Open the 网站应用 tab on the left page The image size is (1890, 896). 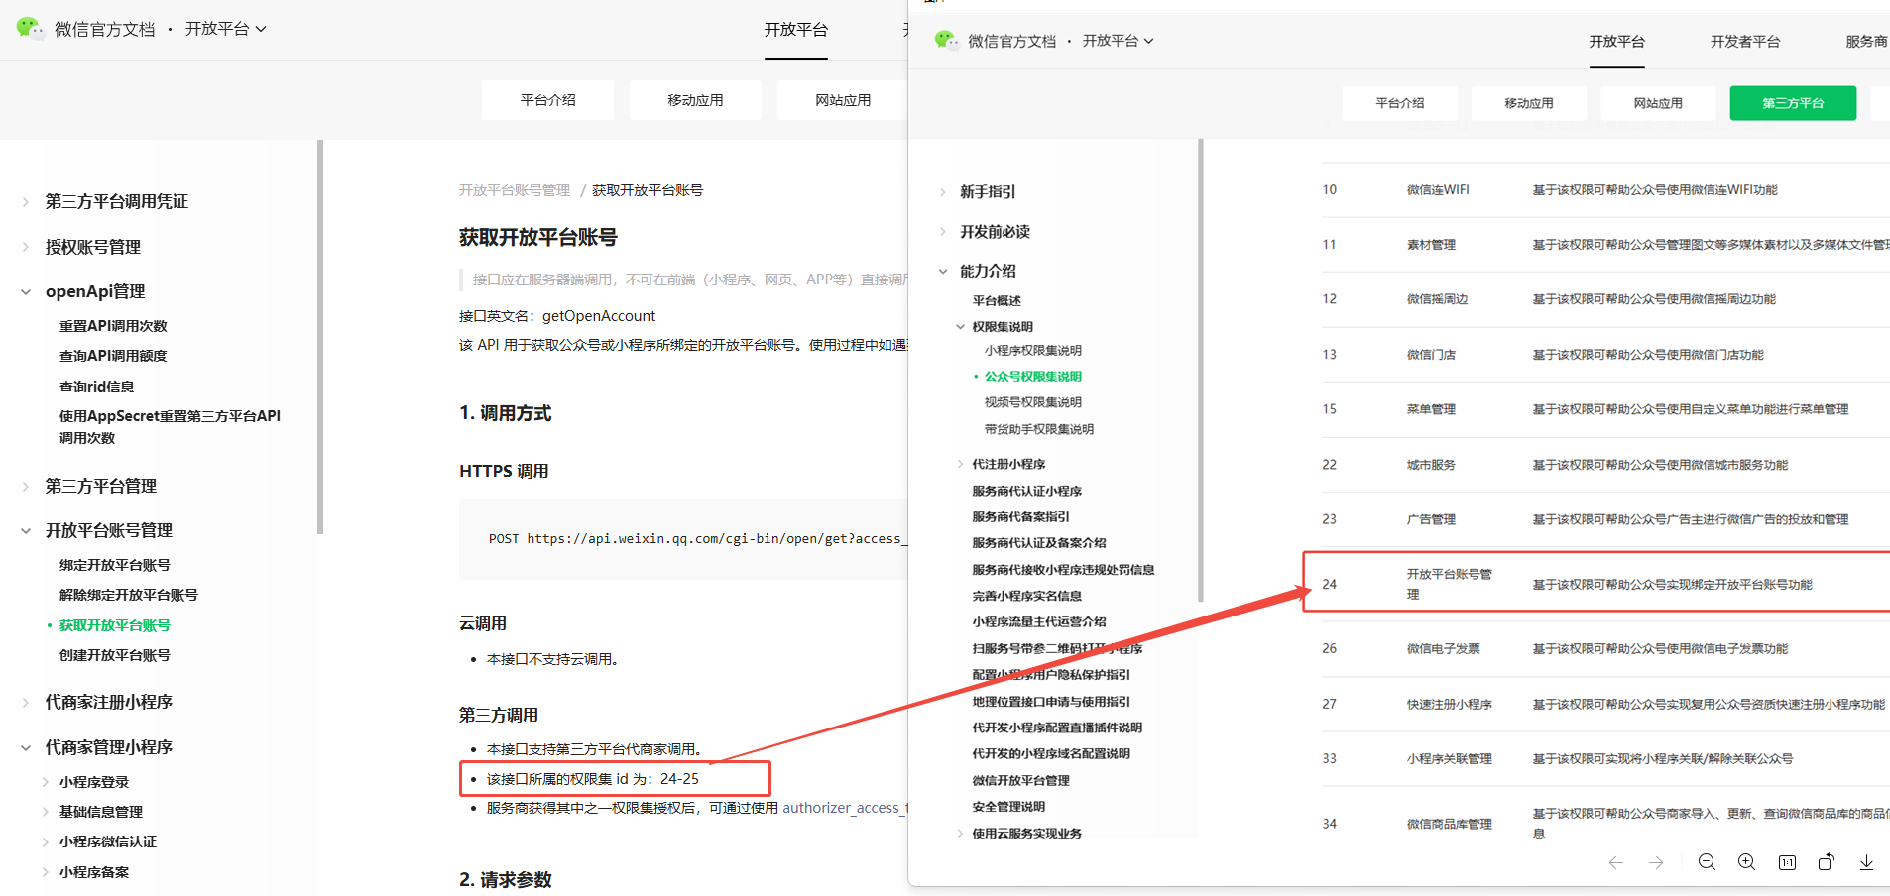tap(843, 100)
